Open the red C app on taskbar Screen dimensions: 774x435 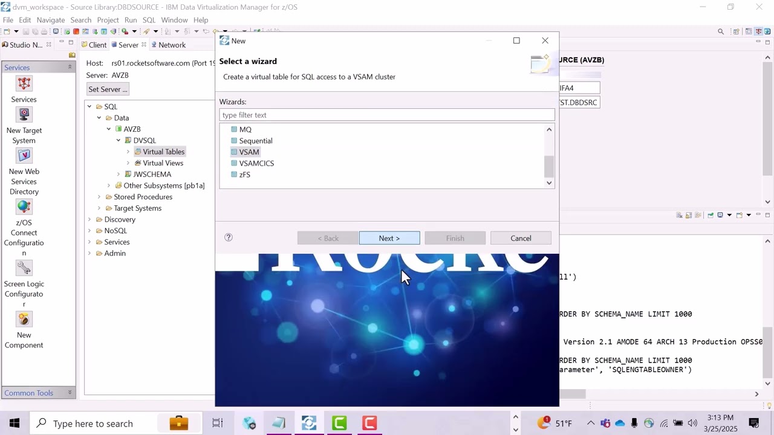(x=369, y=423)
